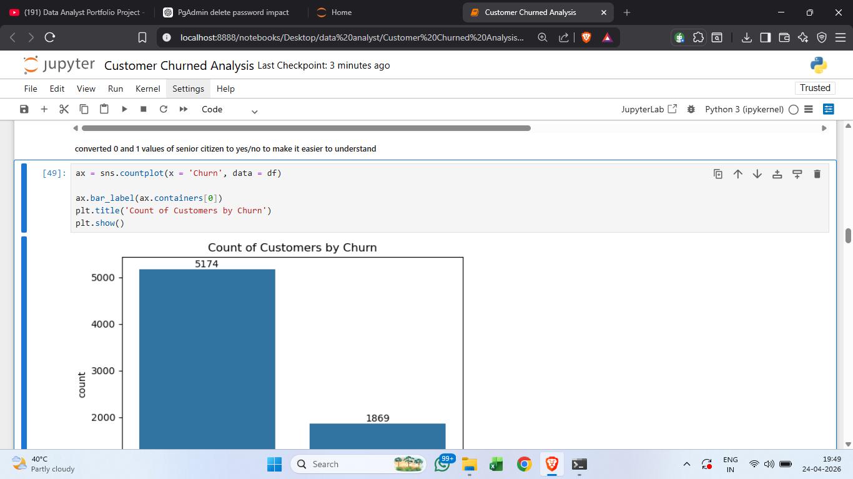Move cell [49] down

[757, 174]
